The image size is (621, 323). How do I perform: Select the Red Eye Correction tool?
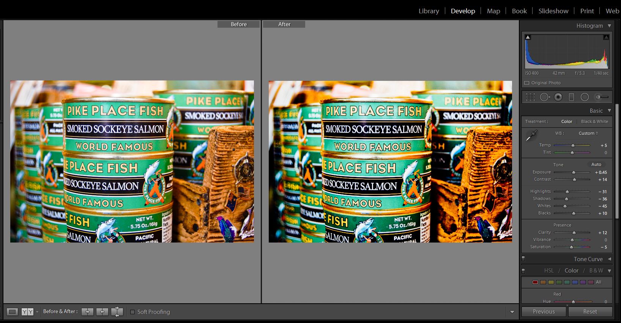coord(558,97)
